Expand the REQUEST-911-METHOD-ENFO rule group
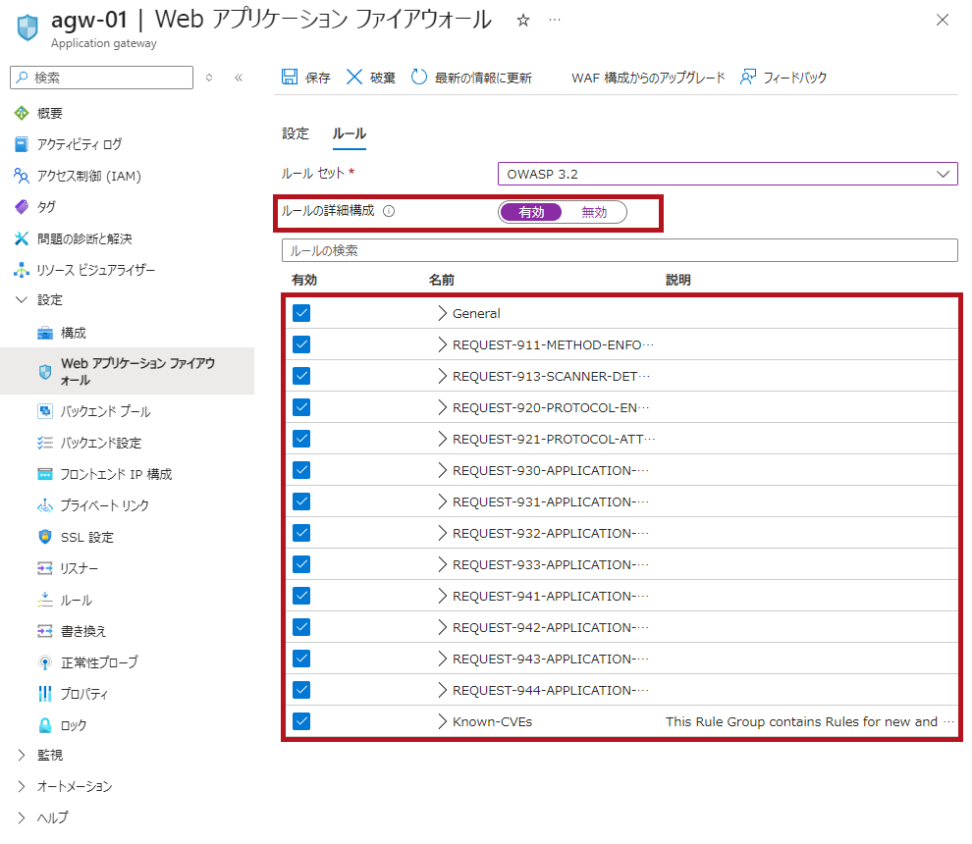 point(442,344)
